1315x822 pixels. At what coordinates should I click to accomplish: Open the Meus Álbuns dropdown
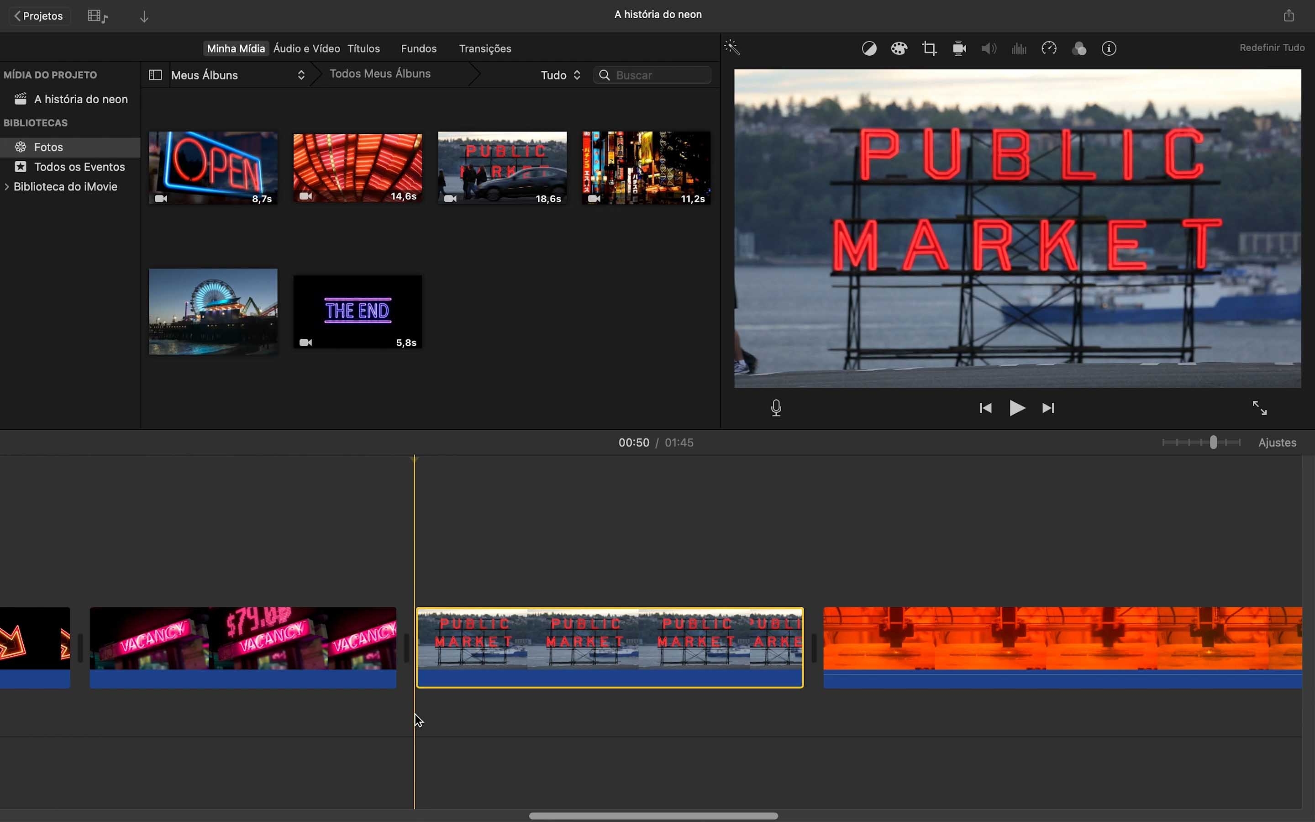tap(238, 75)
